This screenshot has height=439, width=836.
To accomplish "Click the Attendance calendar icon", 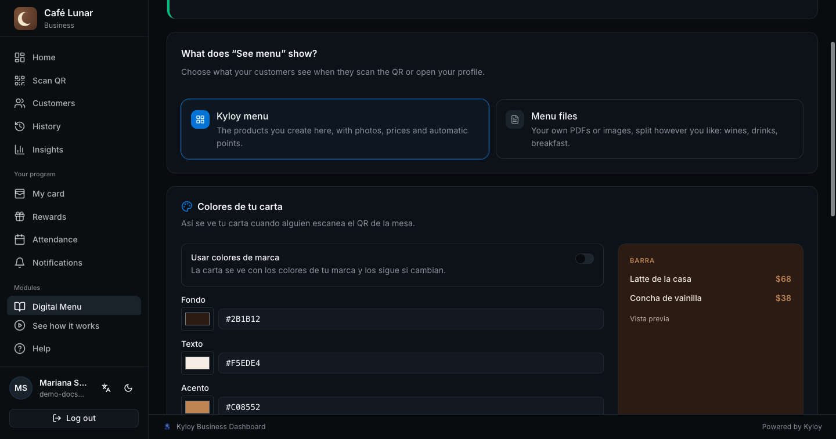I will (20, 240).
